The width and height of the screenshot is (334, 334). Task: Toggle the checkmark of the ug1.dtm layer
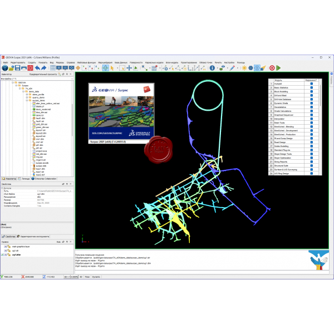(x=2, y=255)
